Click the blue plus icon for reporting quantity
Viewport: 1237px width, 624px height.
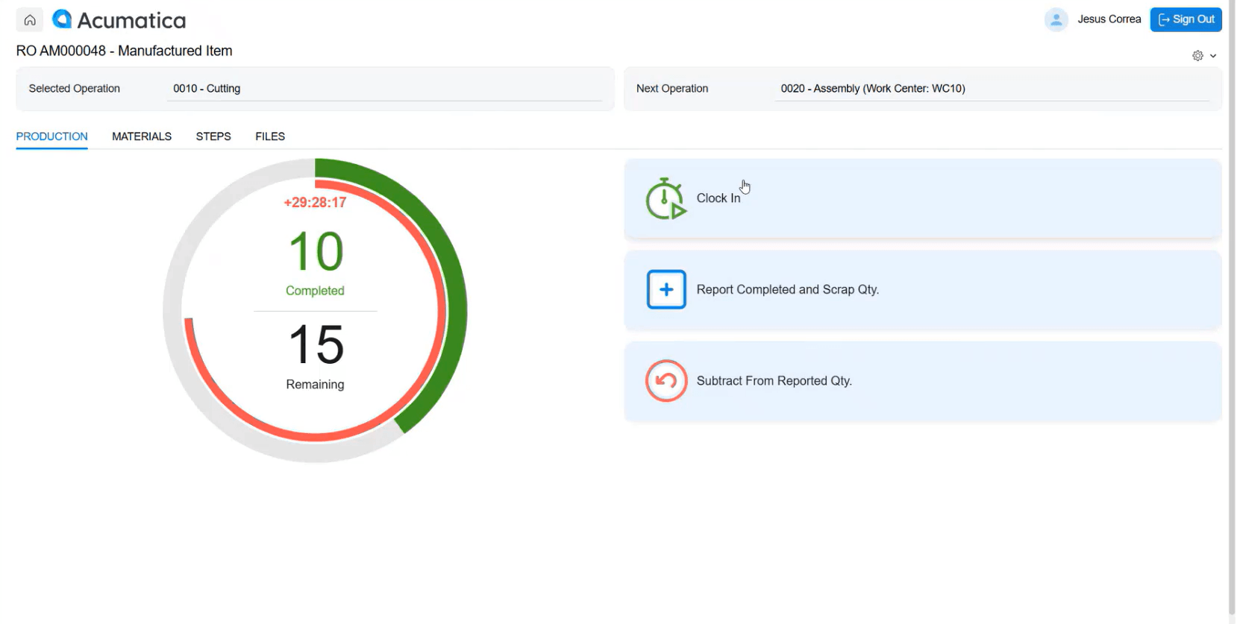(666, 290)
